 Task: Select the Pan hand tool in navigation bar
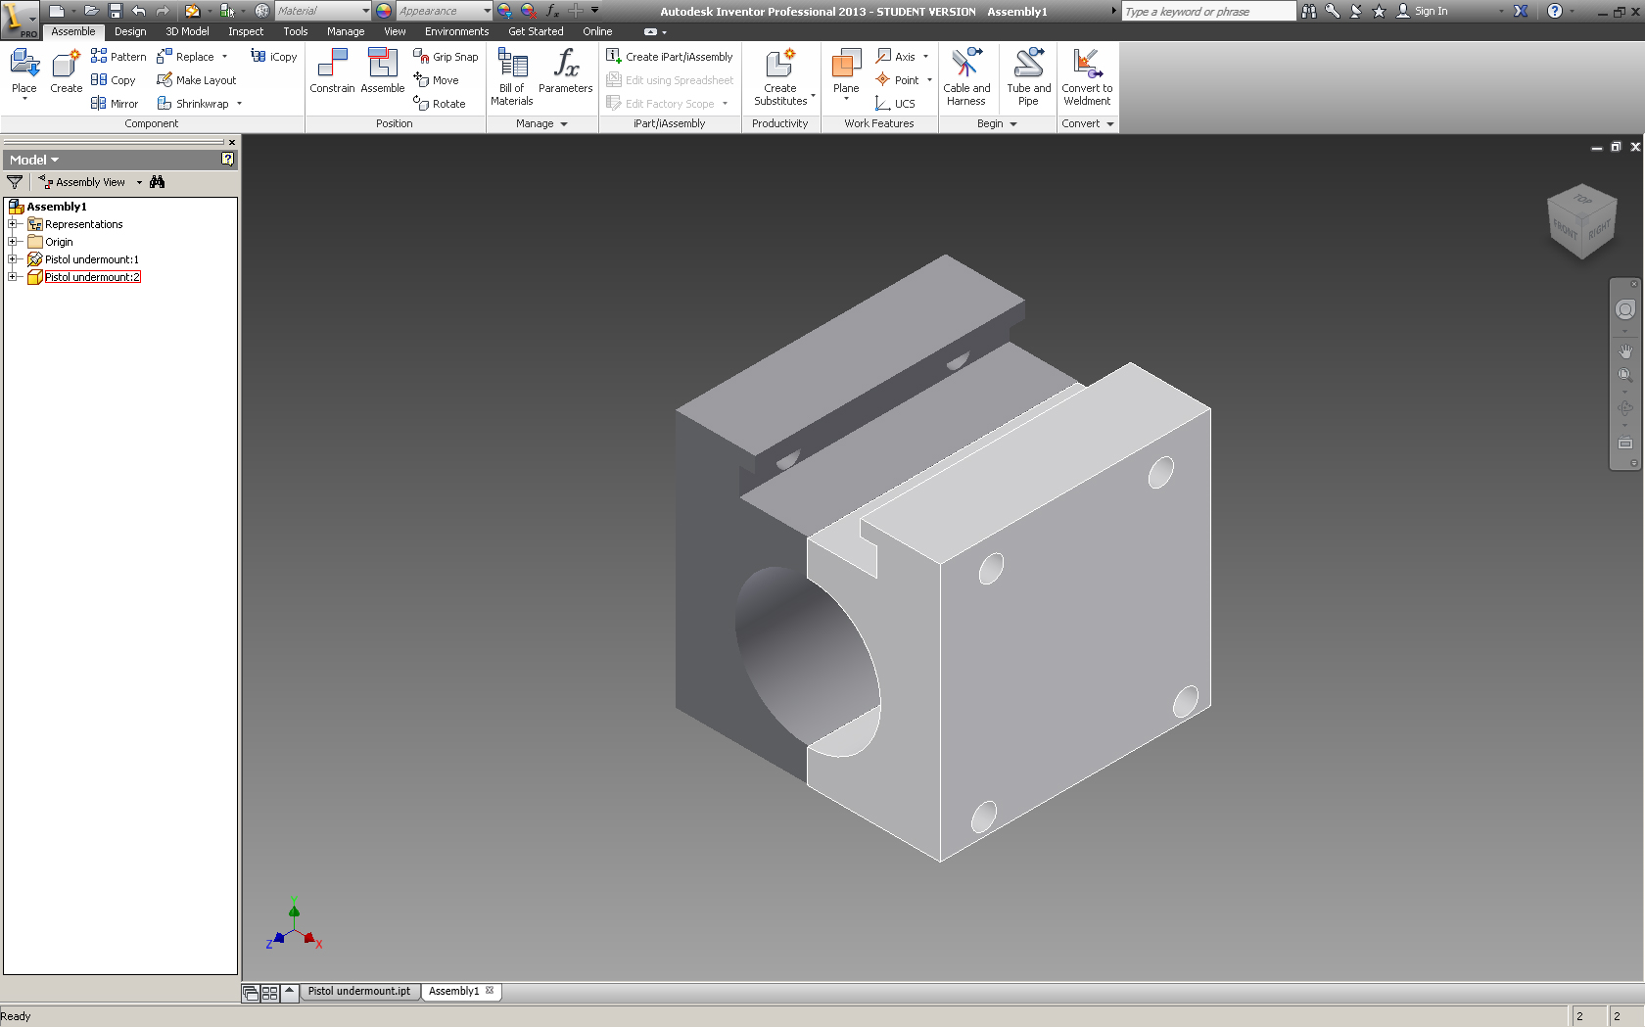(x=1625, y=350)
